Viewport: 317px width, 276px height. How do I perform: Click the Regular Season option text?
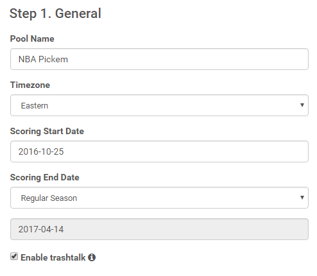tap(49, 198)
